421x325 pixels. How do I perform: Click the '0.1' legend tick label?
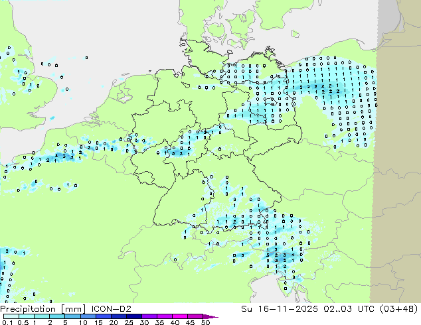point(7,322)
